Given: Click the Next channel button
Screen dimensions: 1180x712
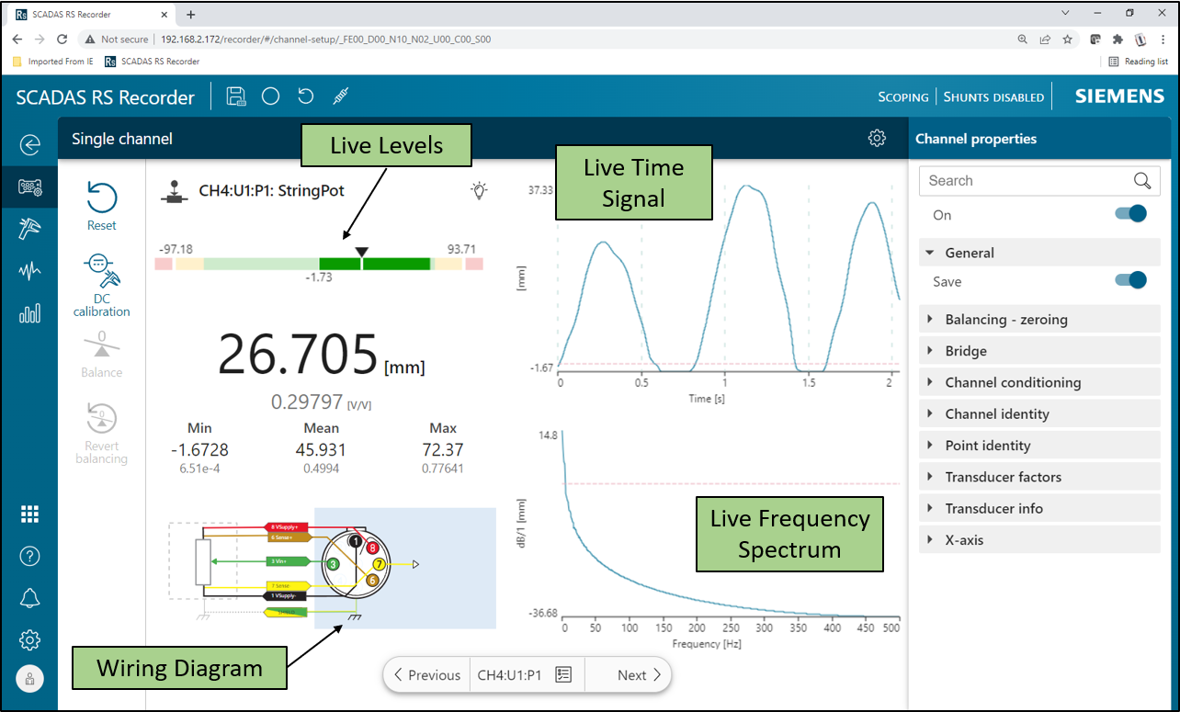Looking at the screenshot, I should [x=640, y=675].
